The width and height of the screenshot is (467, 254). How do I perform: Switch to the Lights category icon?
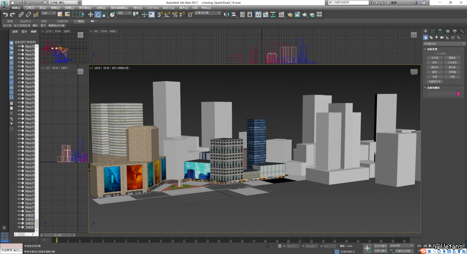(x=436, y=38)
